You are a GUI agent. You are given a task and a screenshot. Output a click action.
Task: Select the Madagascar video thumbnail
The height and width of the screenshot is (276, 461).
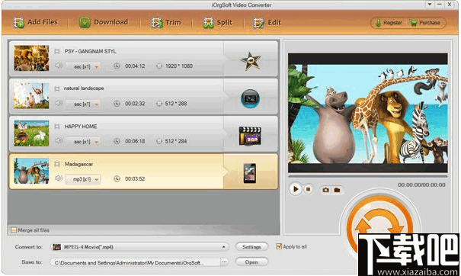[31, 171]
